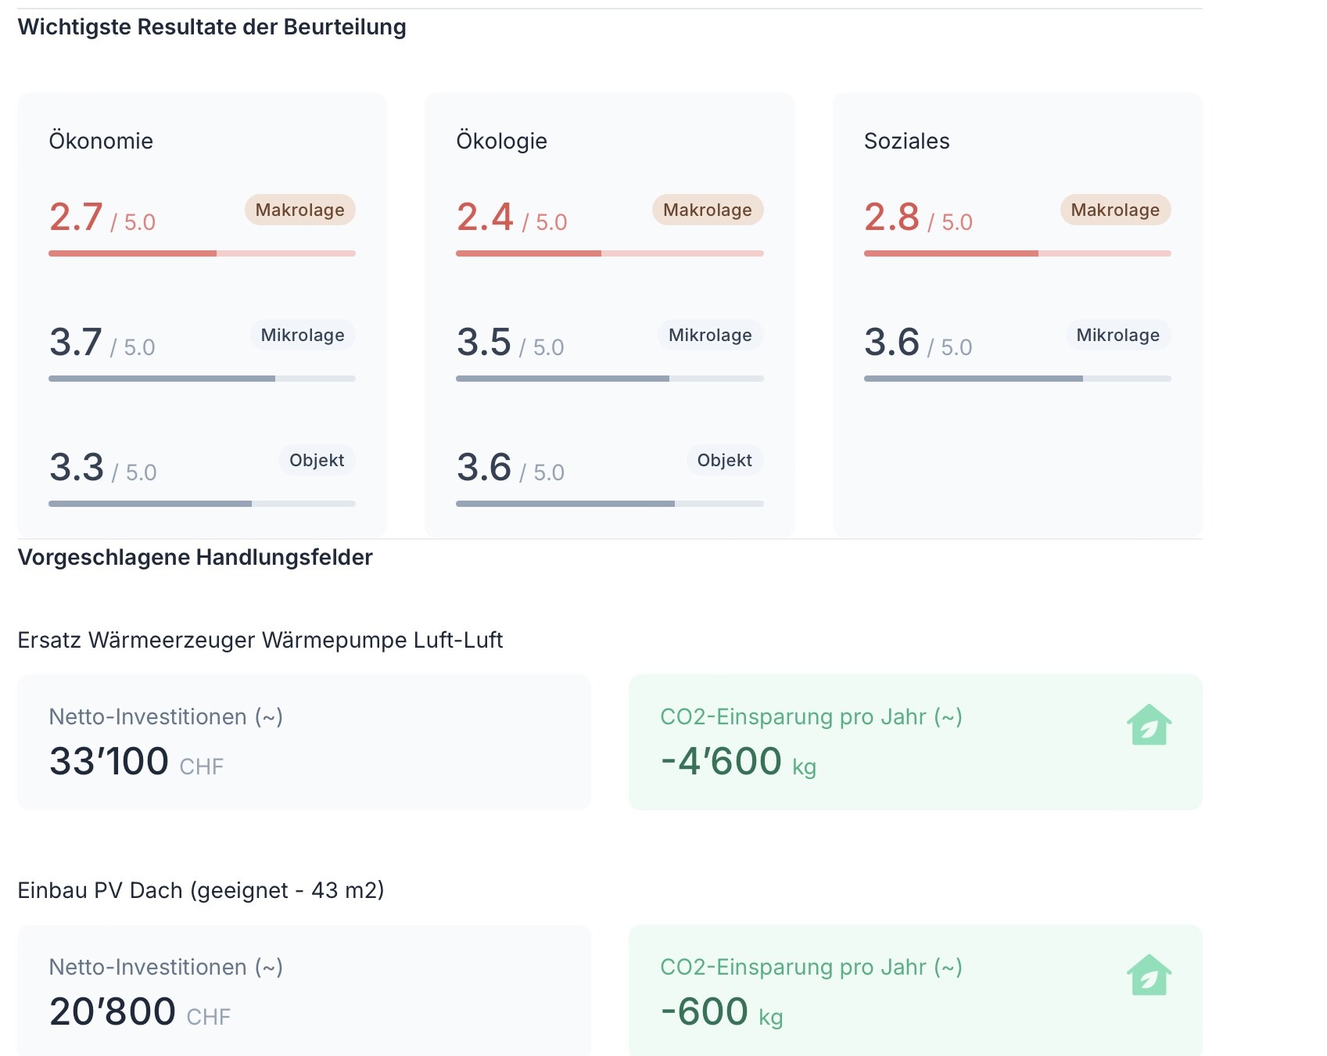Click the Einbau PV Dach heading
This screenshot has width=1327, height=1056.
pos(201,890)
